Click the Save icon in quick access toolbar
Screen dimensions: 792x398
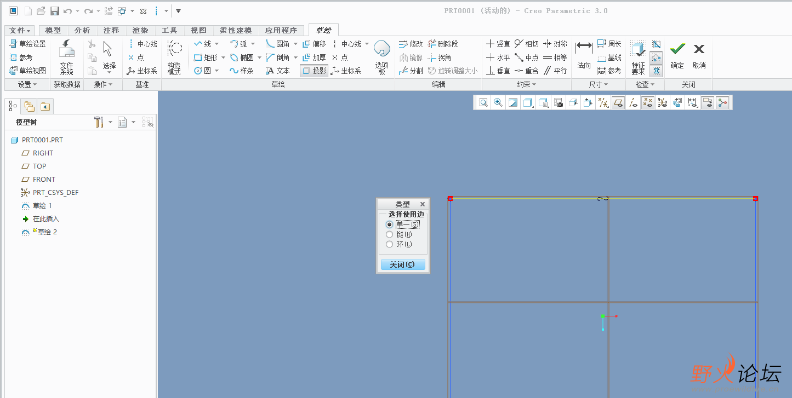pos(54,11)
